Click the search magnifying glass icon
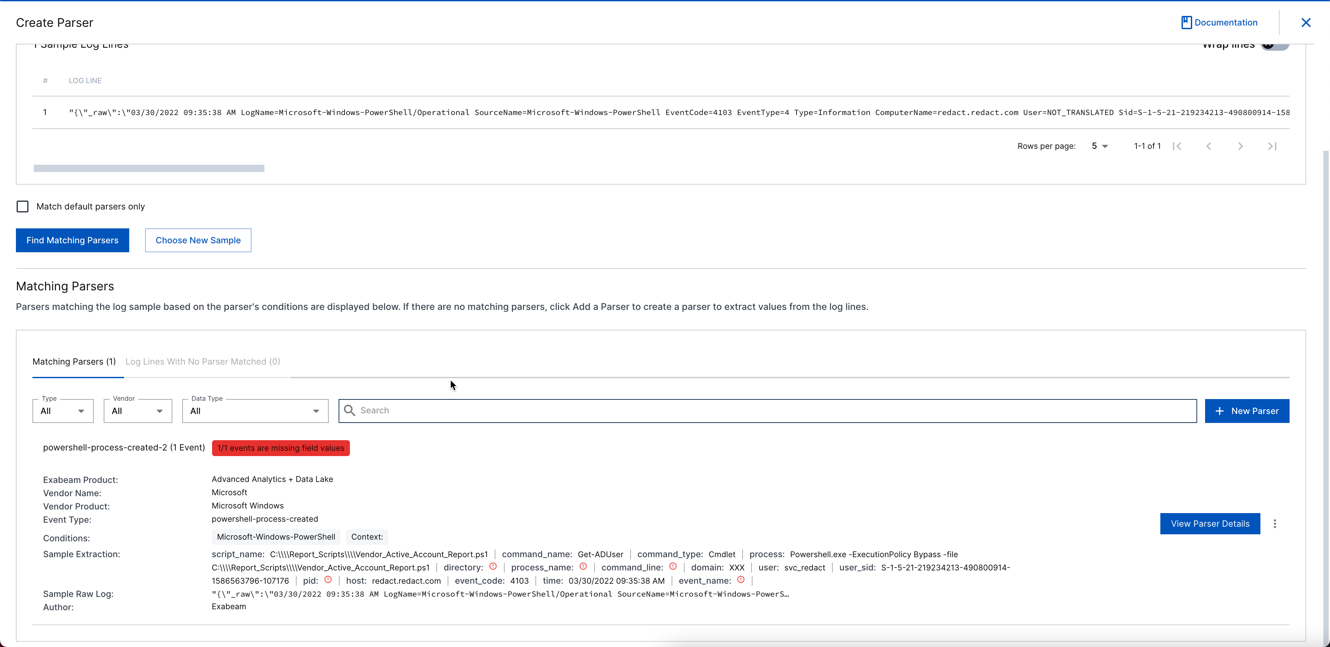 (350, 410)
